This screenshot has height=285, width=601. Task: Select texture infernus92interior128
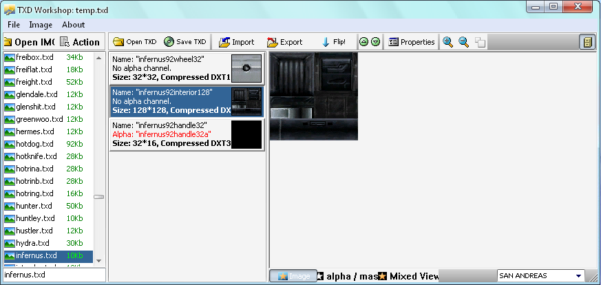187,101
